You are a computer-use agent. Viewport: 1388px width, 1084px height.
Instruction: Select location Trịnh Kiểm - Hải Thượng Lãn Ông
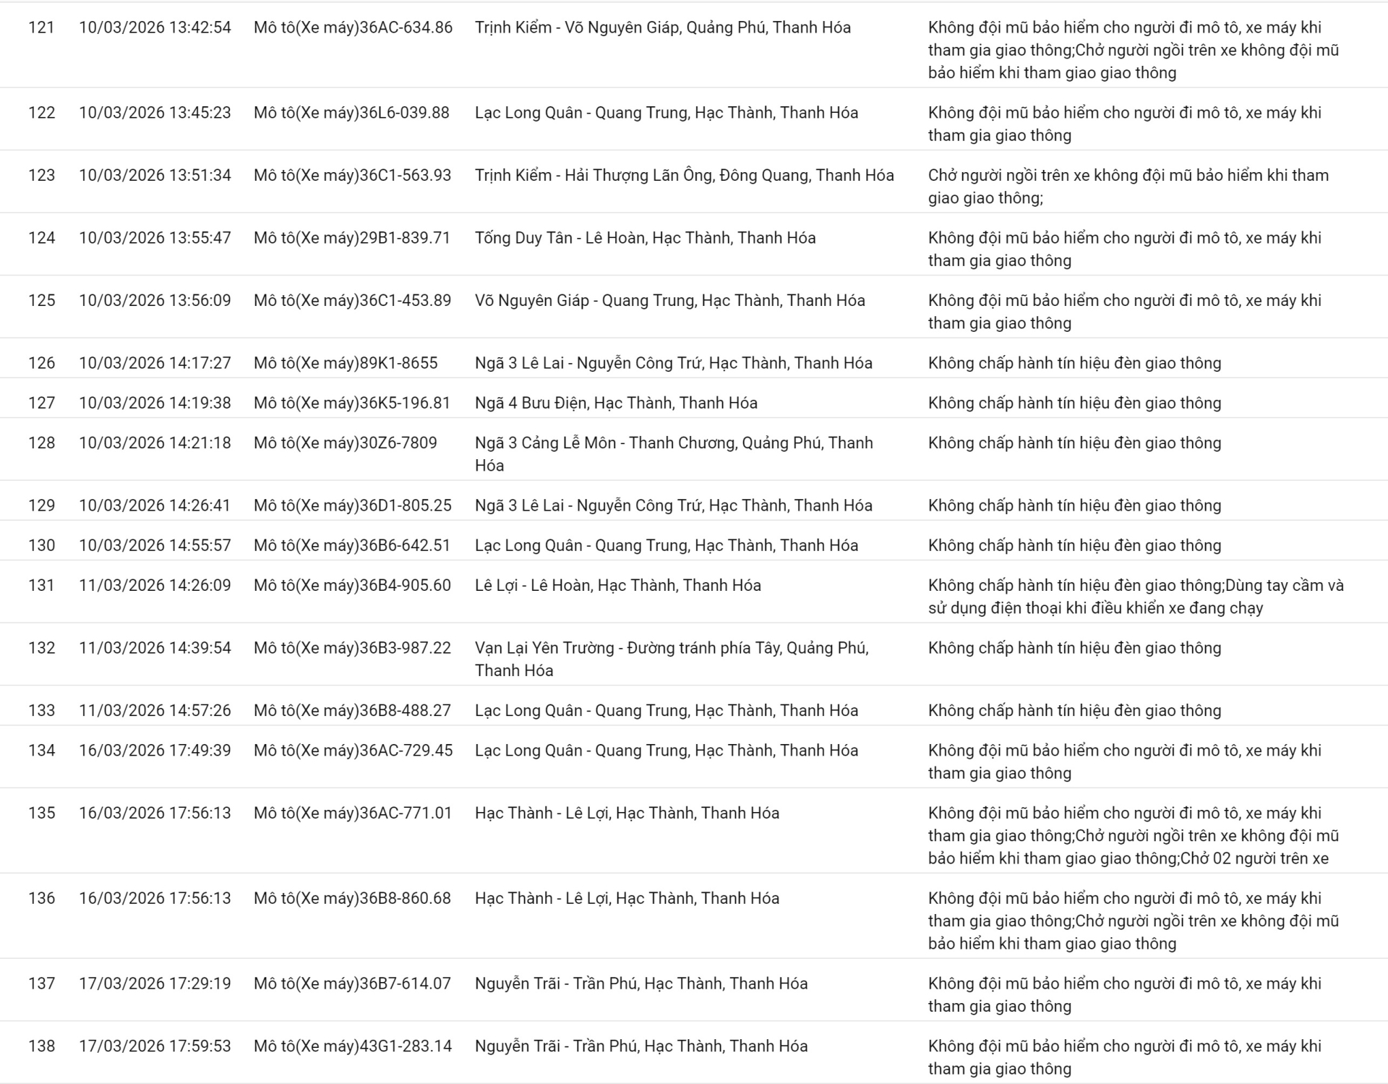coord(684,175)
